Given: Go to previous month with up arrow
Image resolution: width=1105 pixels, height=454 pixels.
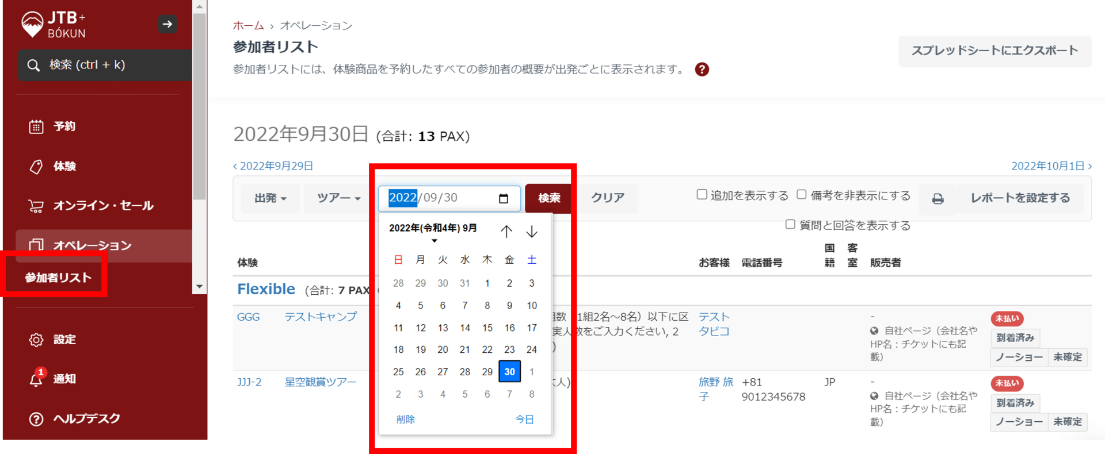Looking at the screenshot, I should (506, 232).
